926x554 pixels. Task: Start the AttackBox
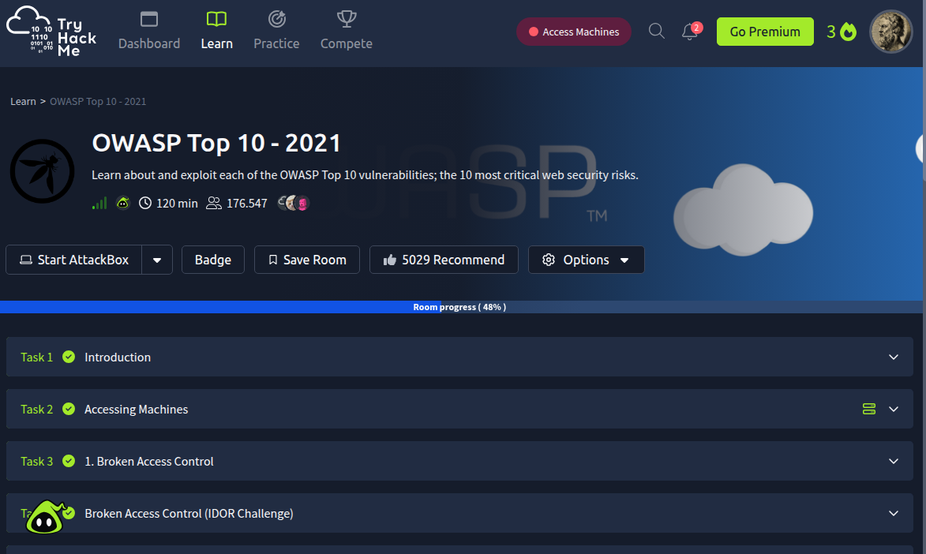pyautogui.click(x=74, y=260)
